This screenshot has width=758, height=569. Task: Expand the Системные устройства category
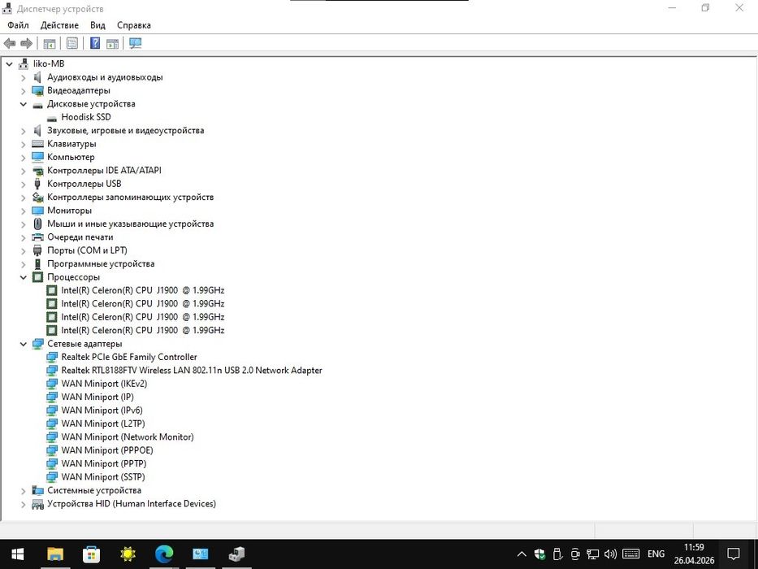click(x=24, y=491)
